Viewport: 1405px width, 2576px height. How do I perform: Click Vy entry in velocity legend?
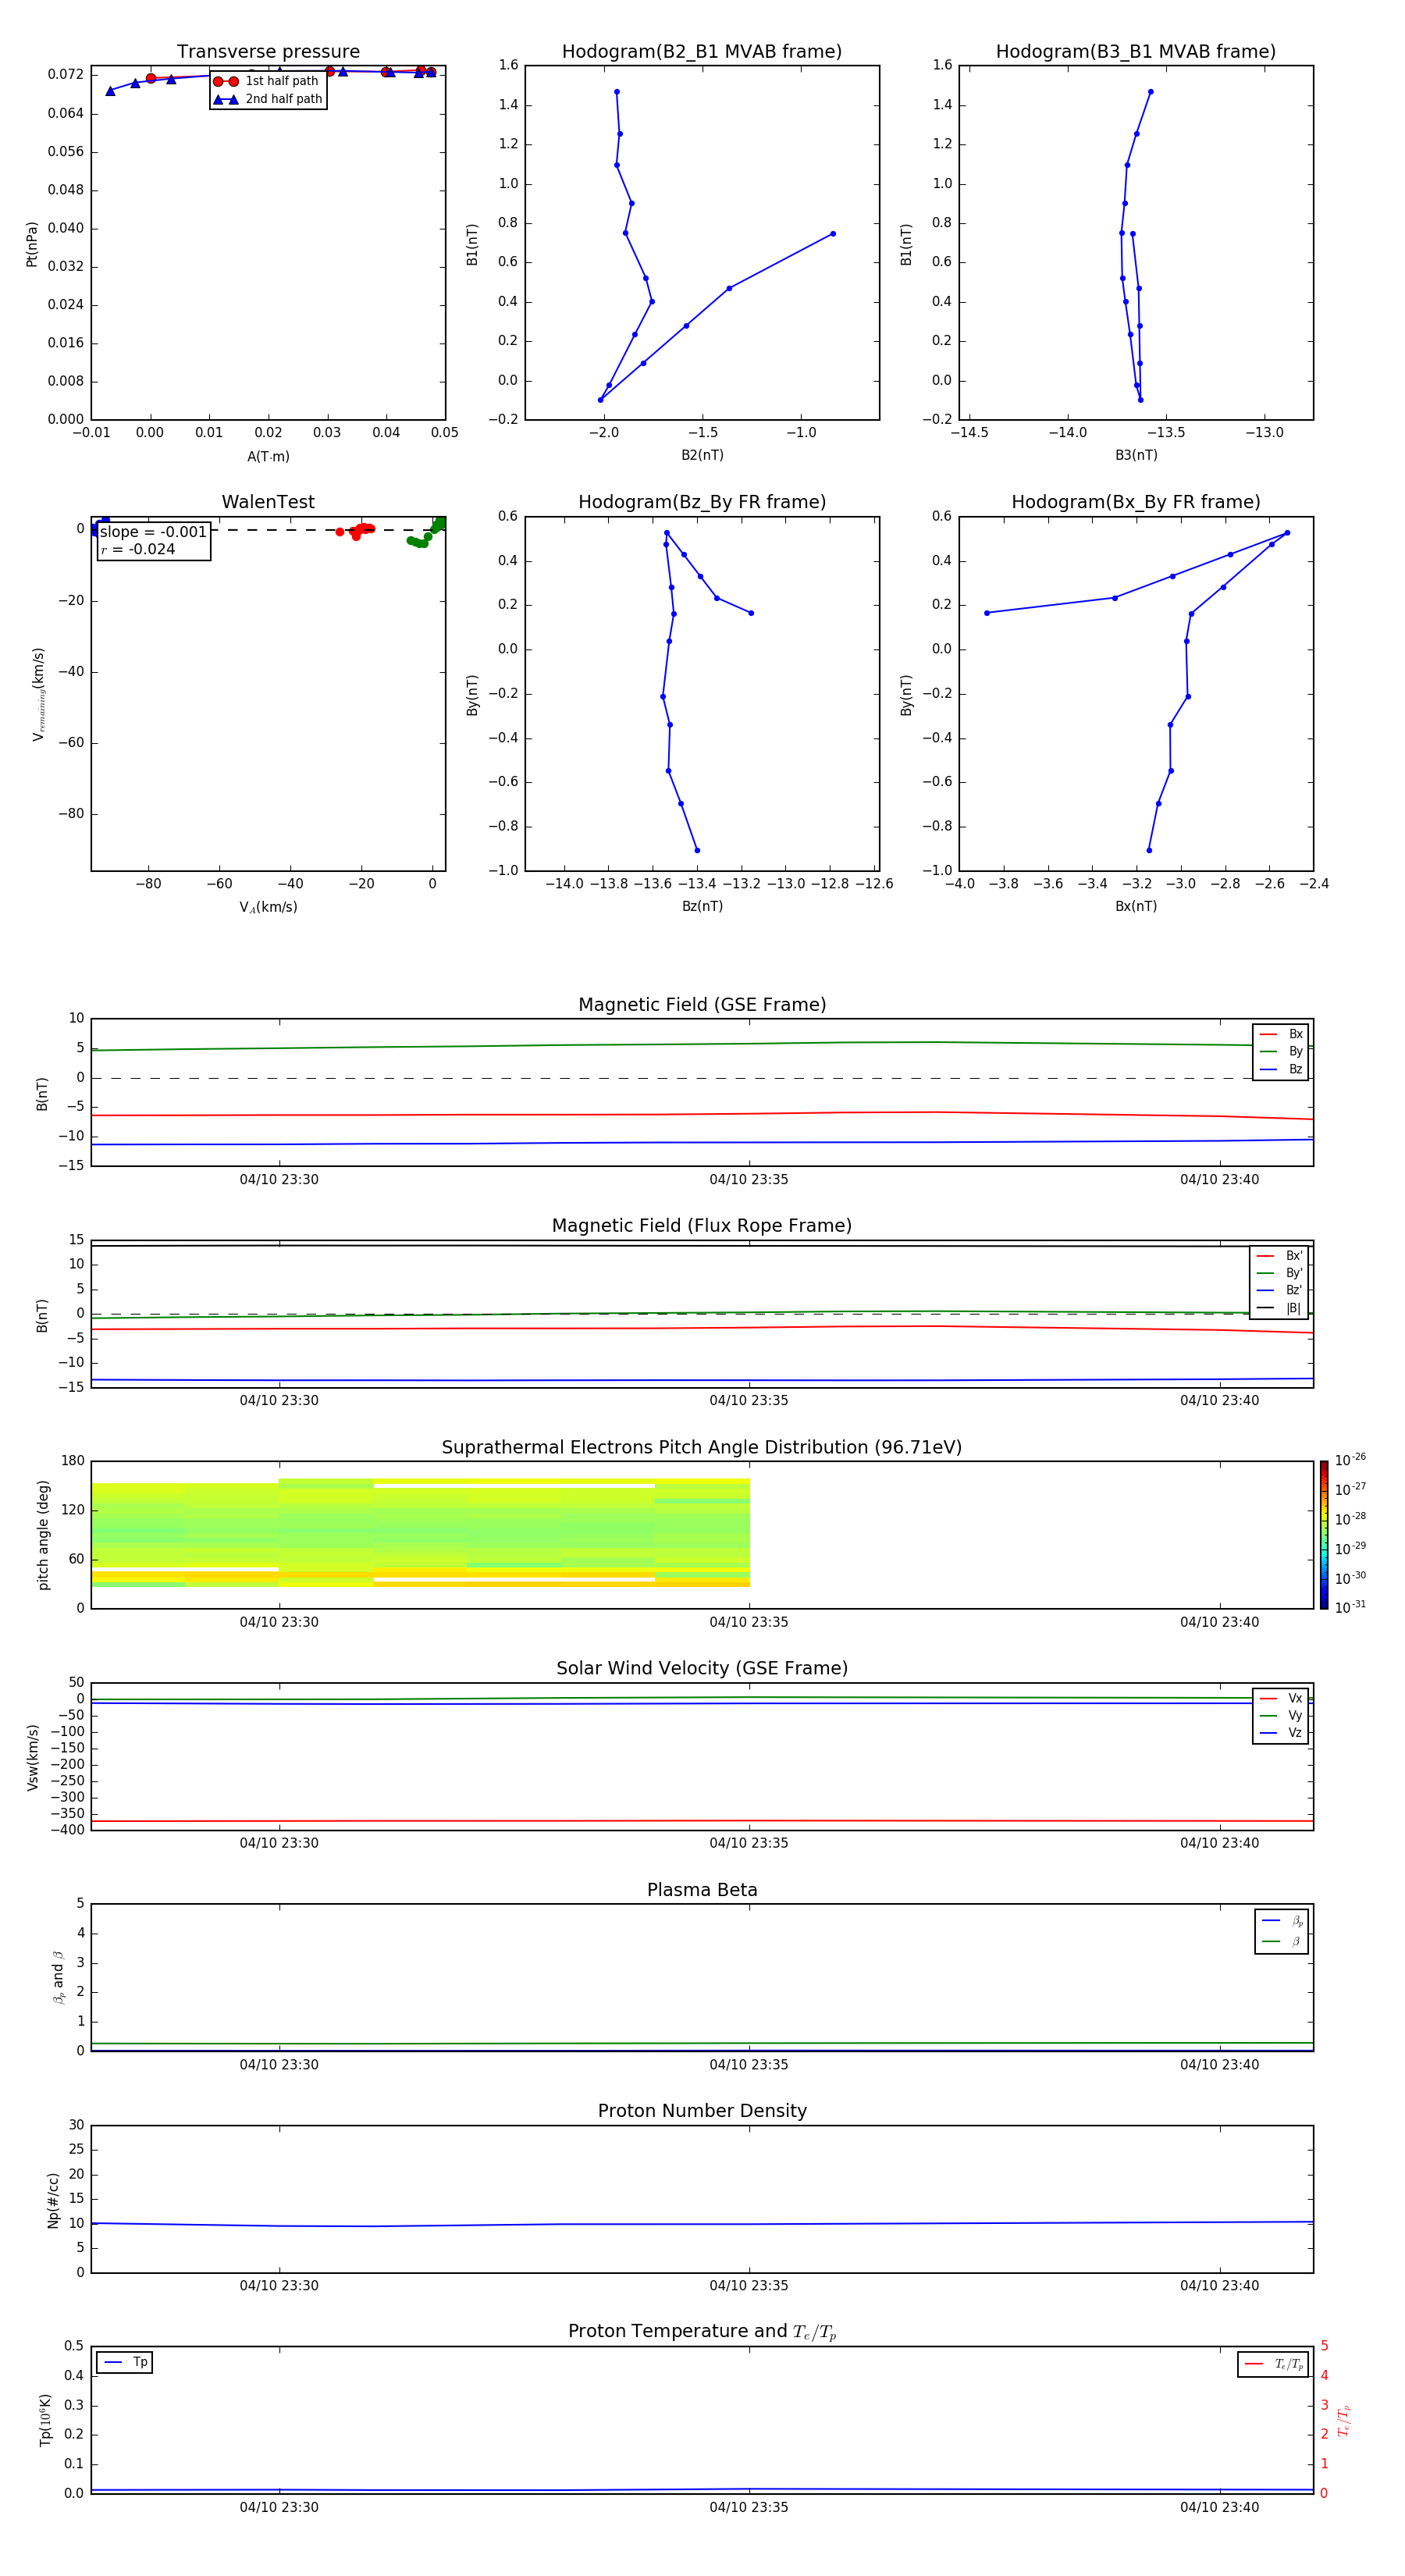click(1281, 1715)
